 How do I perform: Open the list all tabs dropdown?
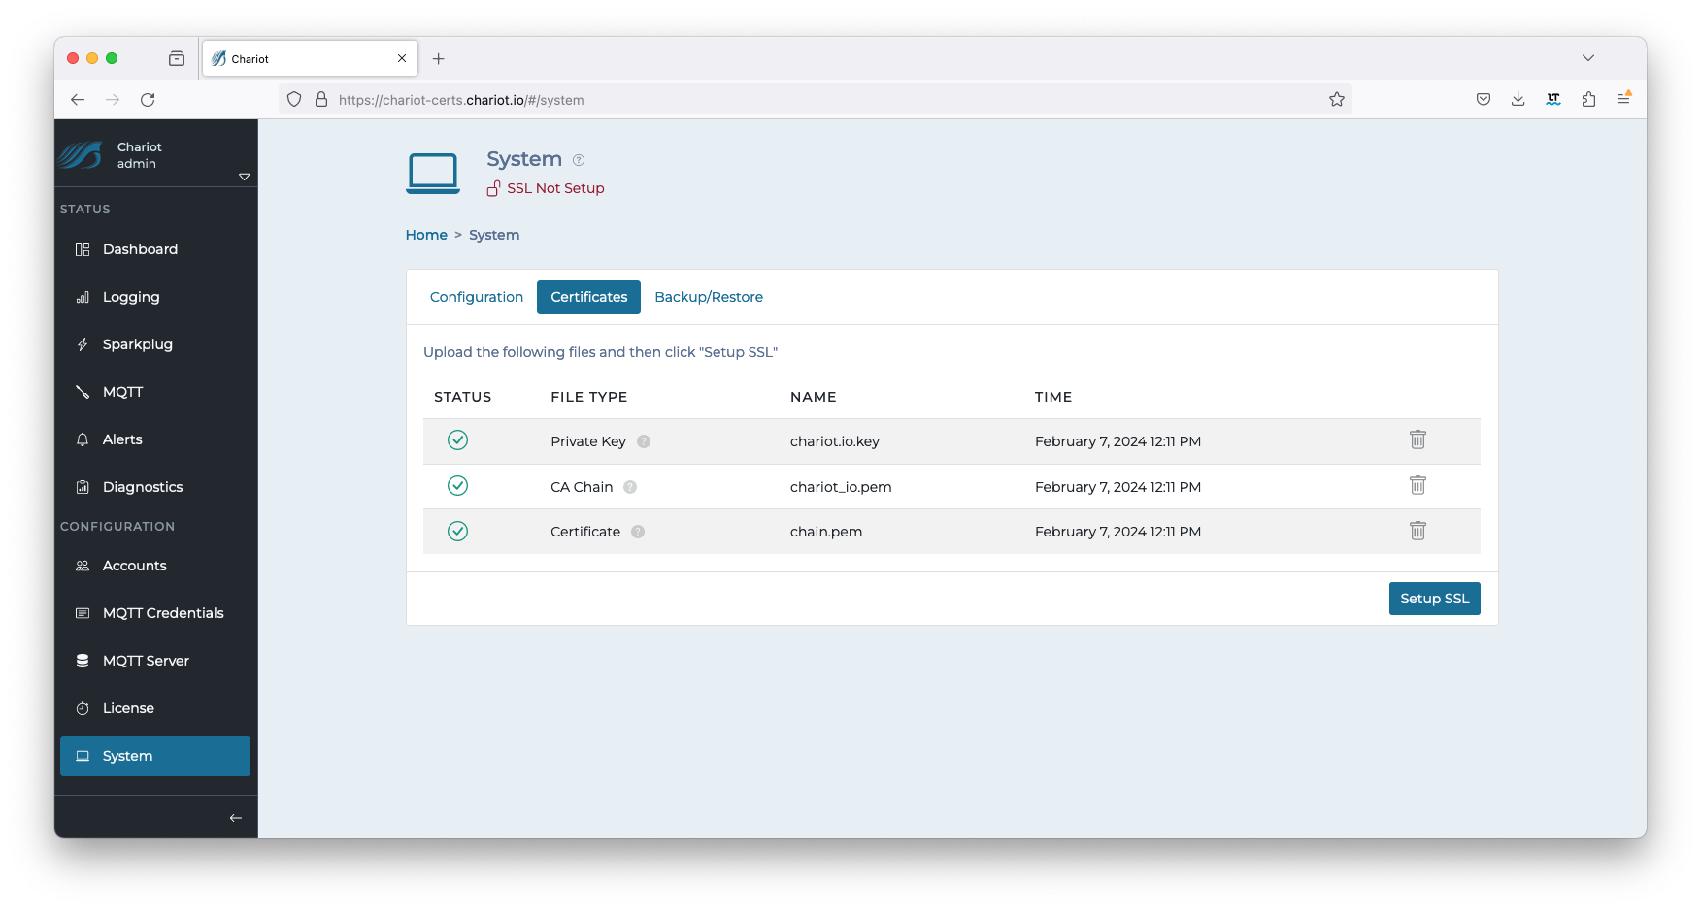(x=1588, y=58)
